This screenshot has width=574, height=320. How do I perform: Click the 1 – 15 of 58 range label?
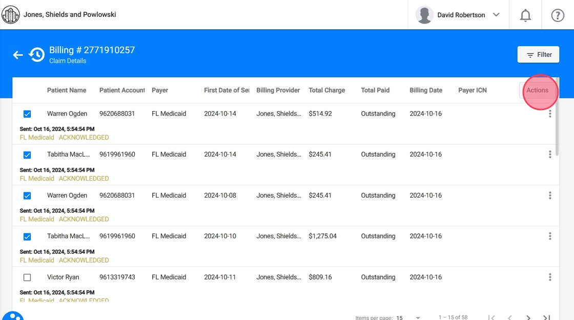453,317
